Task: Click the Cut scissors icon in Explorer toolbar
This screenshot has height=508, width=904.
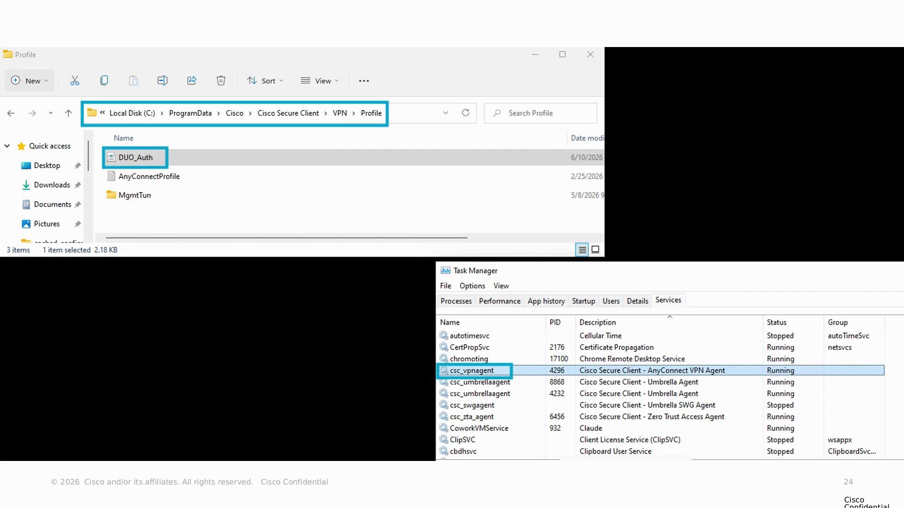Action: coord(75,80)
